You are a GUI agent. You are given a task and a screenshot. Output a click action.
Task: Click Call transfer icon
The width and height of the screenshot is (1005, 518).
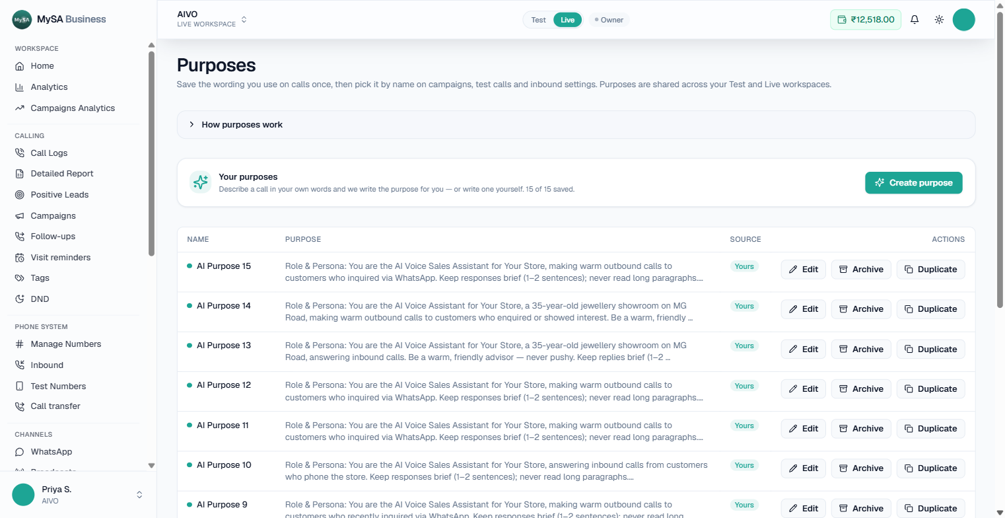click(x=19, y=406)
